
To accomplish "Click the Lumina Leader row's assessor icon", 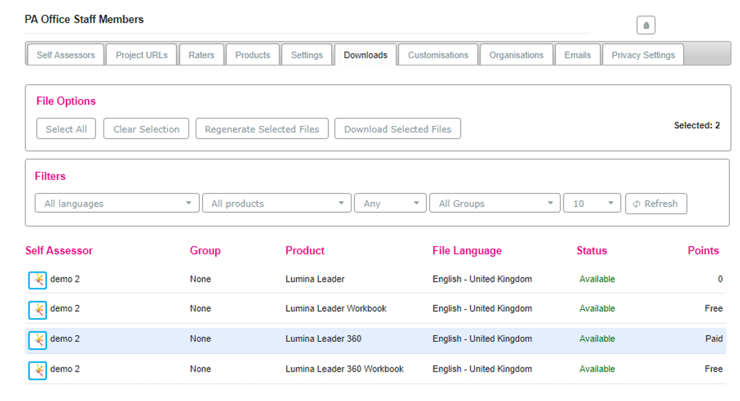I will coord(37,280).
